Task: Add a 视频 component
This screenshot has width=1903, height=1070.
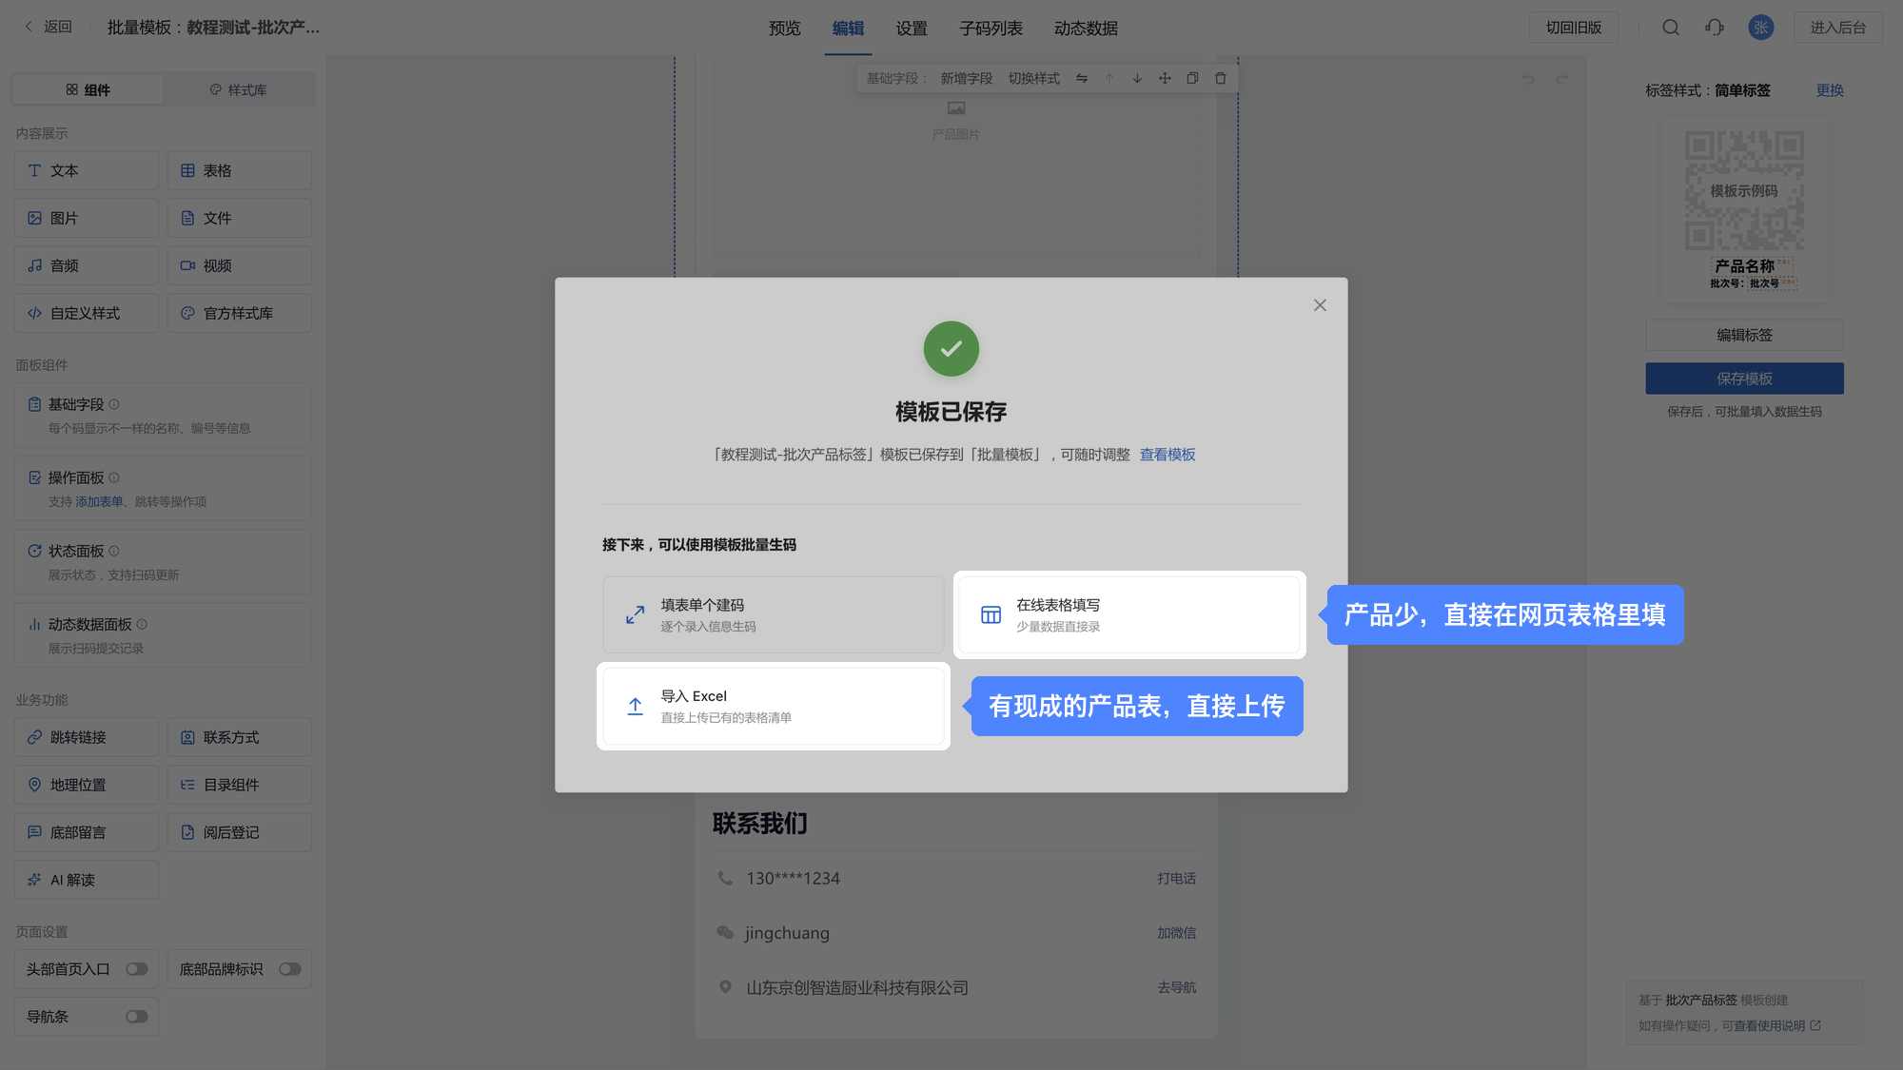Action: coord(239,265)
